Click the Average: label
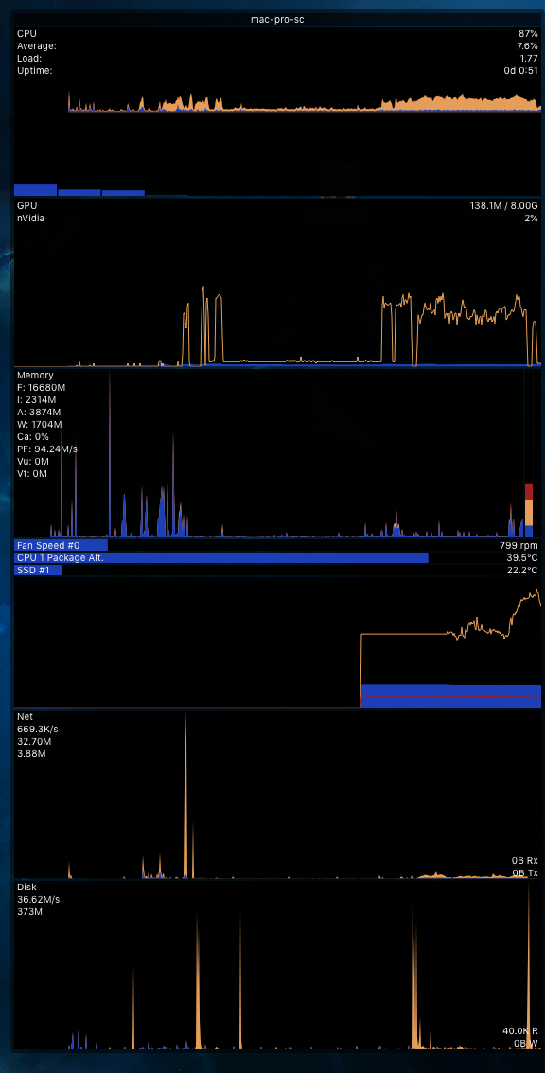The width and height of the screenshot is (545, 1073). coord(37,45)
